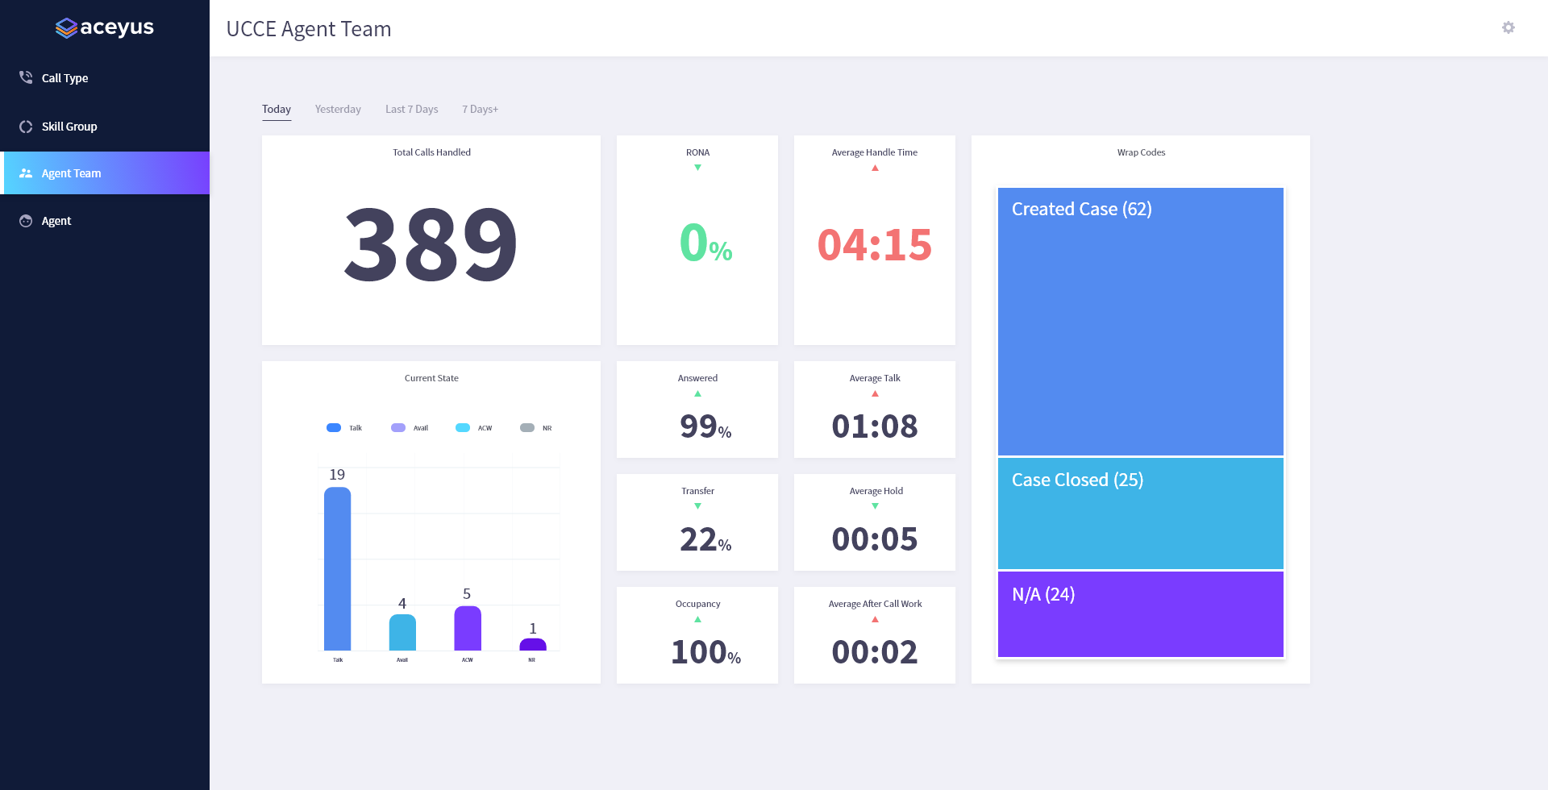1548x790 pixels.
Task: Toggle the Avail legend item
Action: [x=410, y=427]
